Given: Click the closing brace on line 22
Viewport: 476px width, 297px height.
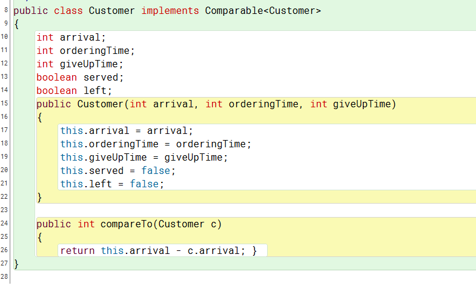Looking at the screenshot, I should [x=39, y=198].
